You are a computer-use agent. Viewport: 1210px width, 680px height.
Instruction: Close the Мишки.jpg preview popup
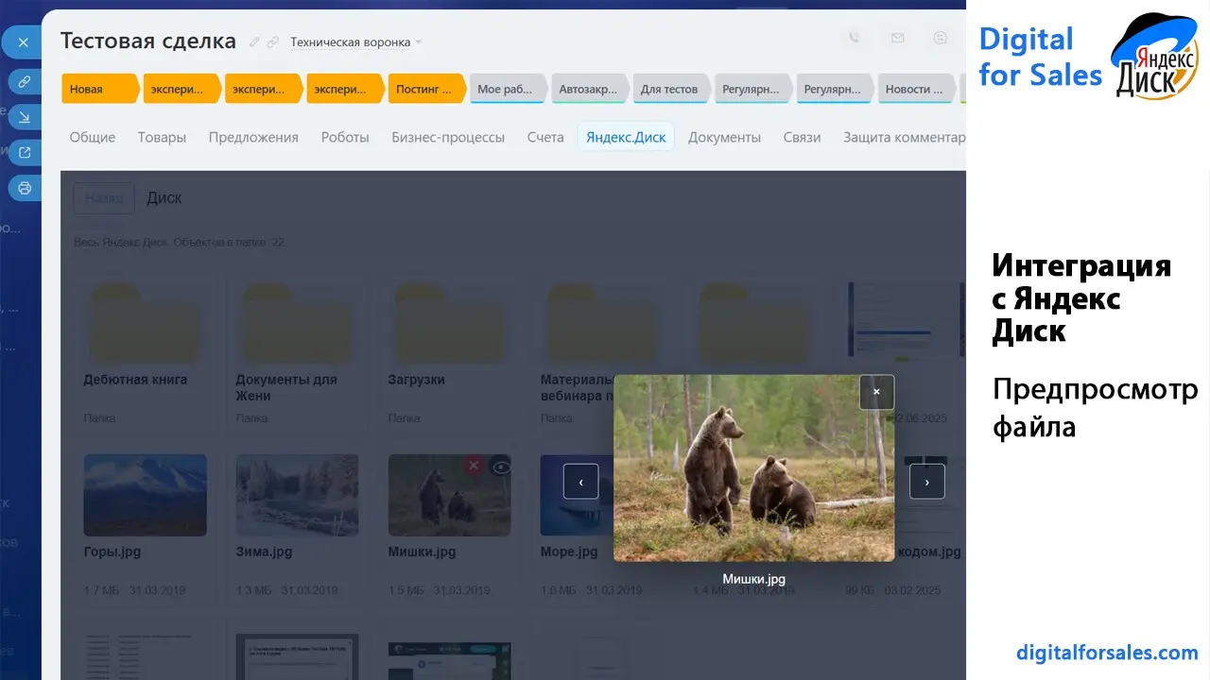coord(876,392)
